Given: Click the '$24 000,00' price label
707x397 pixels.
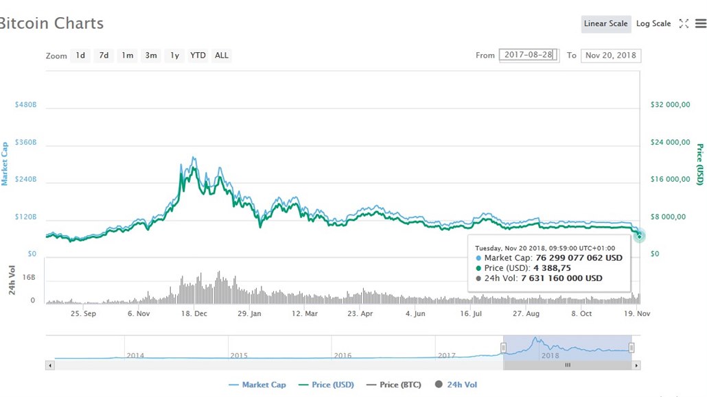Looking at the screenshot, I should coord(670,142).
